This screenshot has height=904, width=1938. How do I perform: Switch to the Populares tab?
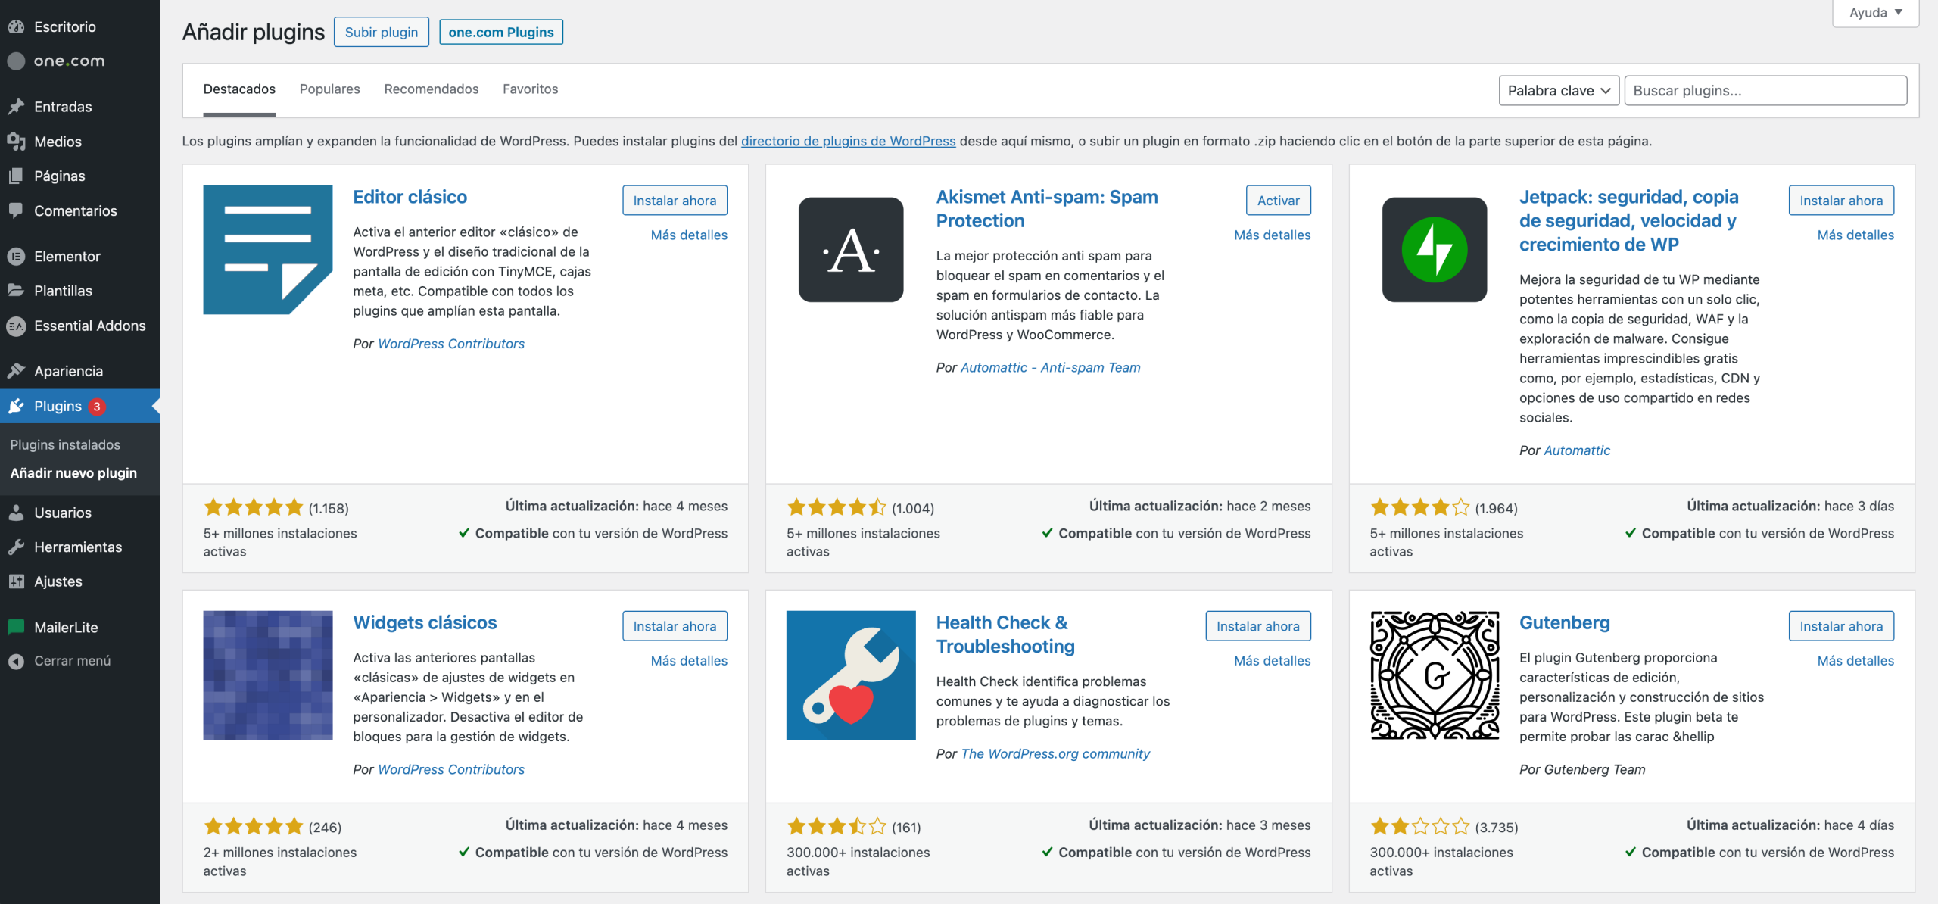tap(329, 89)
